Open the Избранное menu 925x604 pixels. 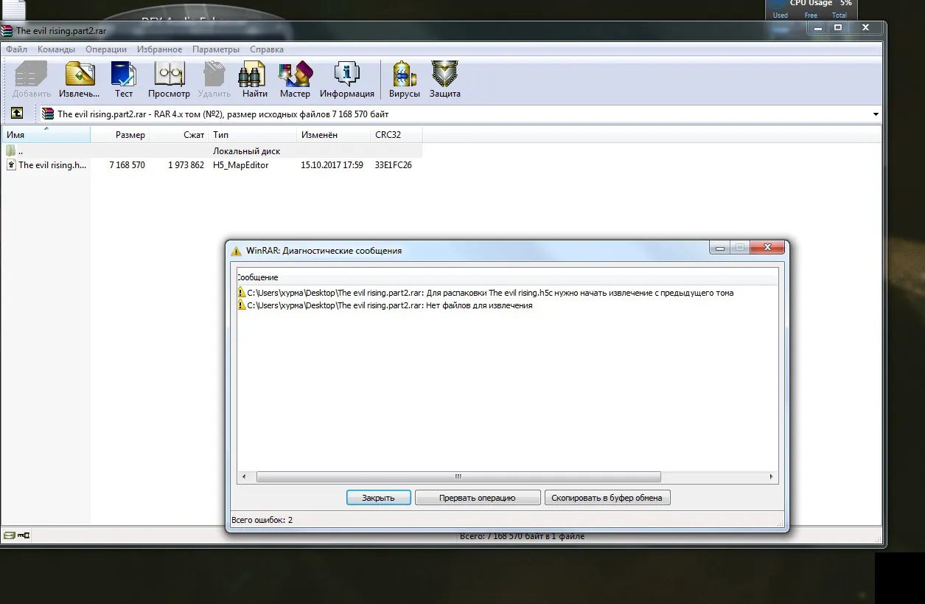[159, 49]
